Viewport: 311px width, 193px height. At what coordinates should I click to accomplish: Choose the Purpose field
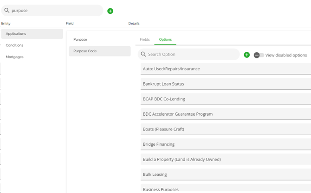click(x=80, y=40)
